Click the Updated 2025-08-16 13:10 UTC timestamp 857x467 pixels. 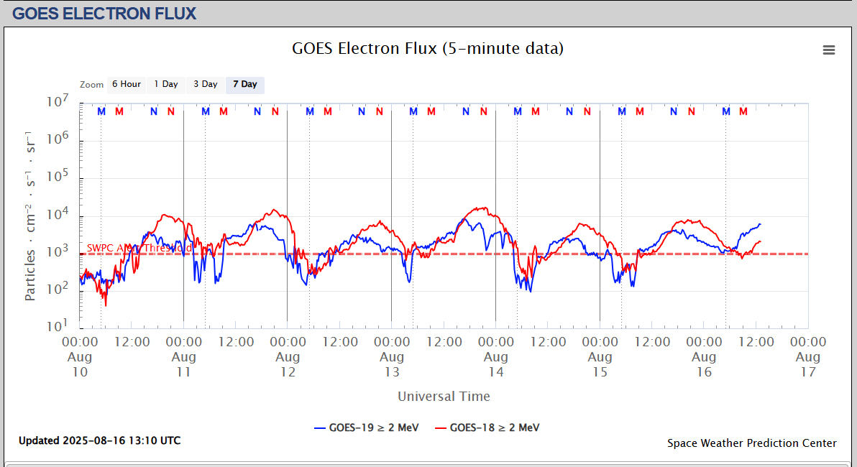tap(99, 440)
